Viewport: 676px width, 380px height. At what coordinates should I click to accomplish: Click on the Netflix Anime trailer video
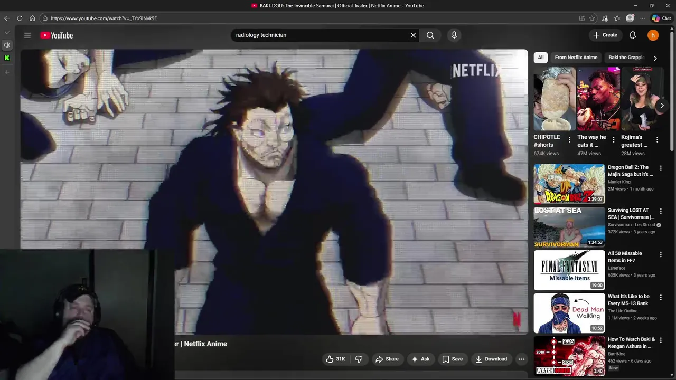coord(274,192)
